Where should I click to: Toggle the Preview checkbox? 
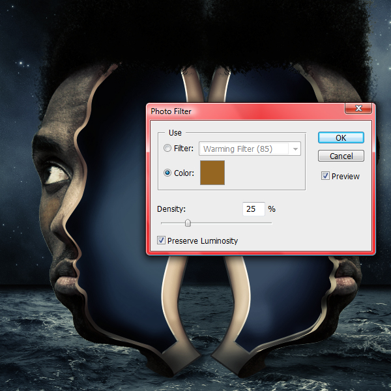[x=325, y=176]
